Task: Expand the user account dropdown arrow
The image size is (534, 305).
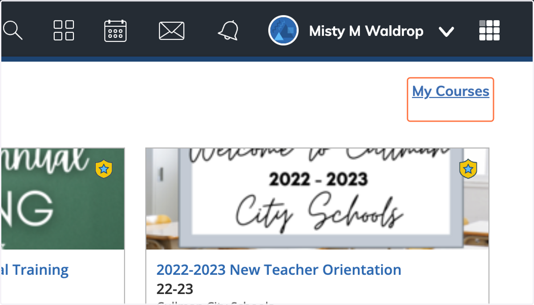Action: click(x=446, y=32)
